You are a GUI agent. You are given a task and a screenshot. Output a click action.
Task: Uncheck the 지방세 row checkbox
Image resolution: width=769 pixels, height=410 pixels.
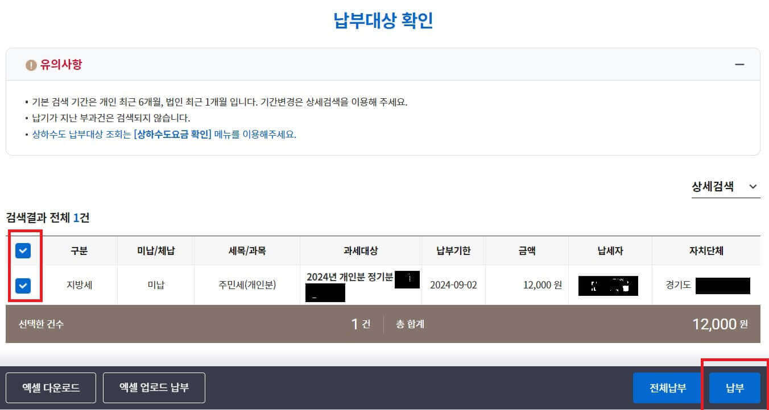point(23,285)
